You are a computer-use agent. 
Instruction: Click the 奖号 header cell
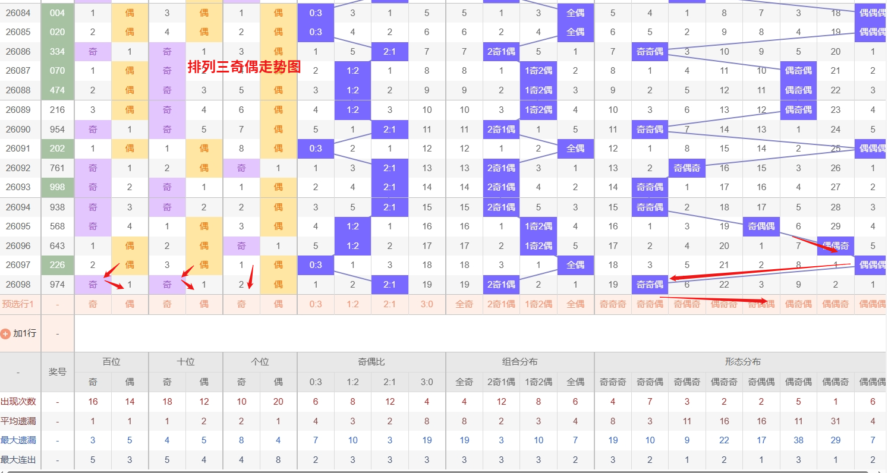(57, 372)
